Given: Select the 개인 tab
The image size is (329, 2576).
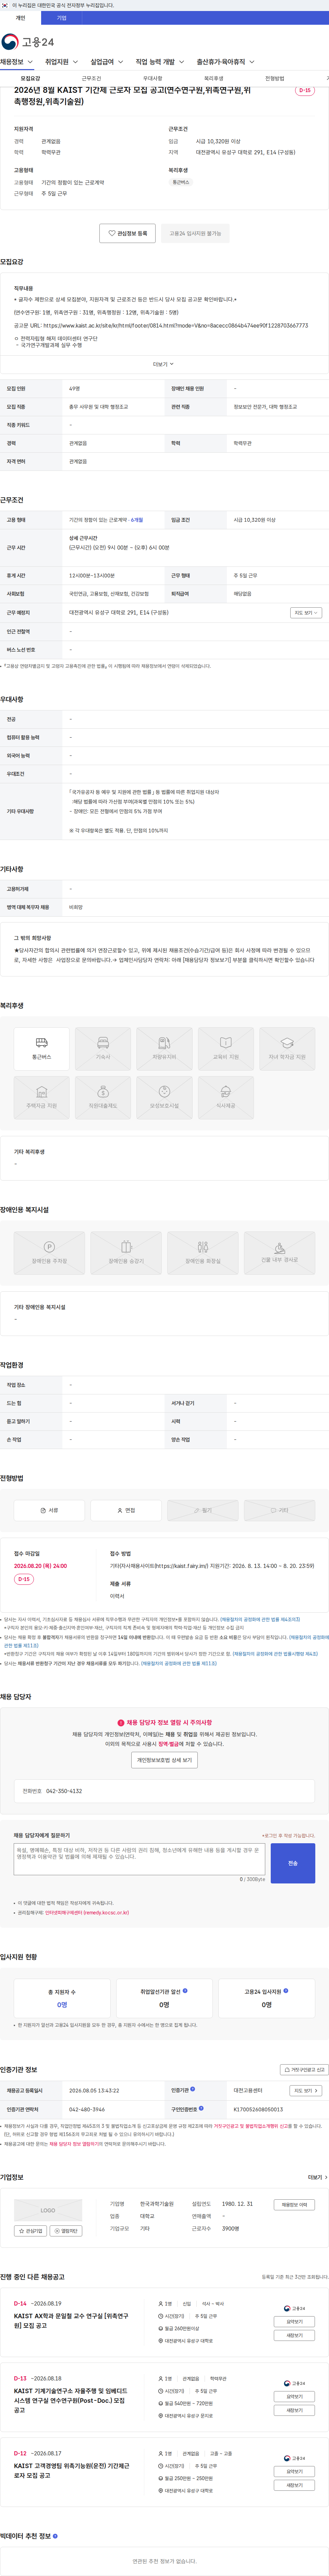Looking at the screenshot, I should (20, 18).
